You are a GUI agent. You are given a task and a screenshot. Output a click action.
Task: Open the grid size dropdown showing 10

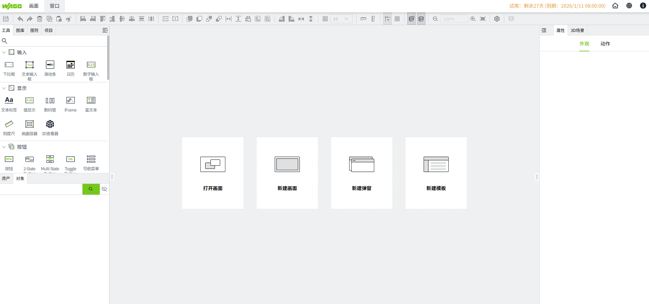click(341, 19)
